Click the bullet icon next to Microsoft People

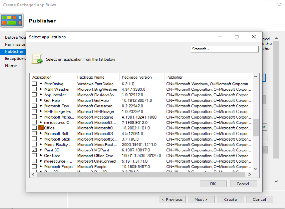pos(41,166)
